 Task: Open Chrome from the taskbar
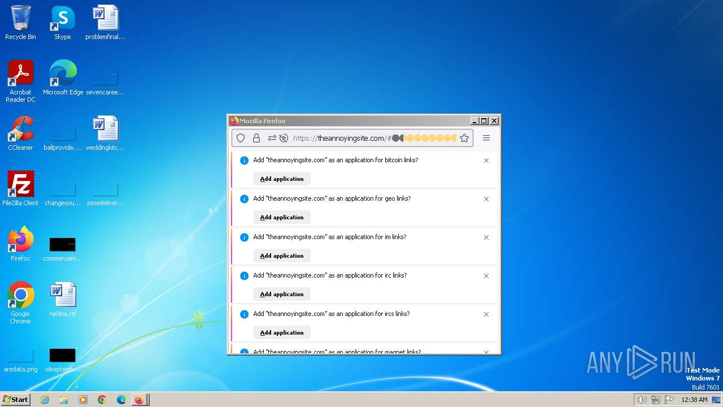(102, 400)
